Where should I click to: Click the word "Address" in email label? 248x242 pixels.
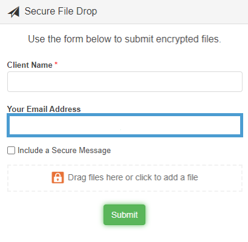[x=65, y=109]
